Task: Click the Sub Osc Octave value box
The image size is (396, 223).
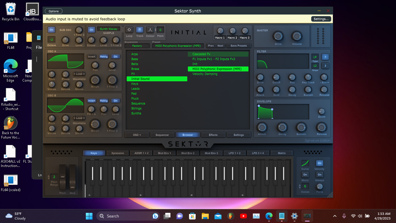Action: point(51,39)
